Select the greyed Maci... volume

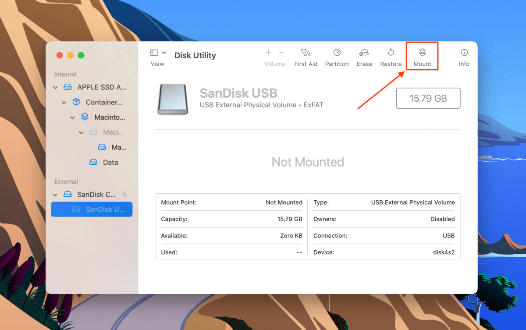click(92, 132)
